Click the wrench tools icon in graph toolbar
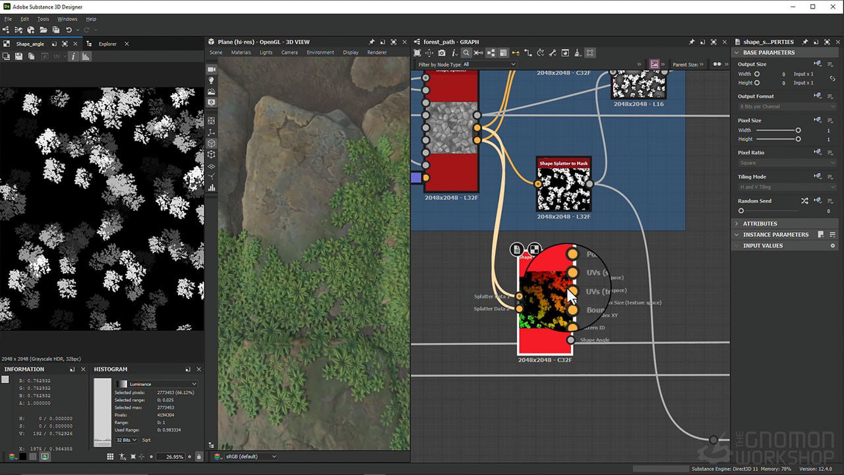 553,53
